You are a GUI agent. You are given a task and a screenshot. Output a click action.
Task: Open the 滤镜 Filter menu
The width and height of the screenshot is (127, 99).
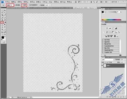click(38, 2)
